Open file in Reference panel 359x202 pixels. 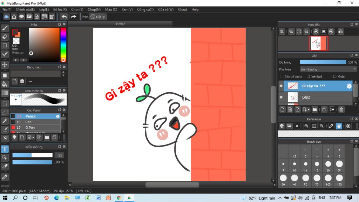click(289, 126)
